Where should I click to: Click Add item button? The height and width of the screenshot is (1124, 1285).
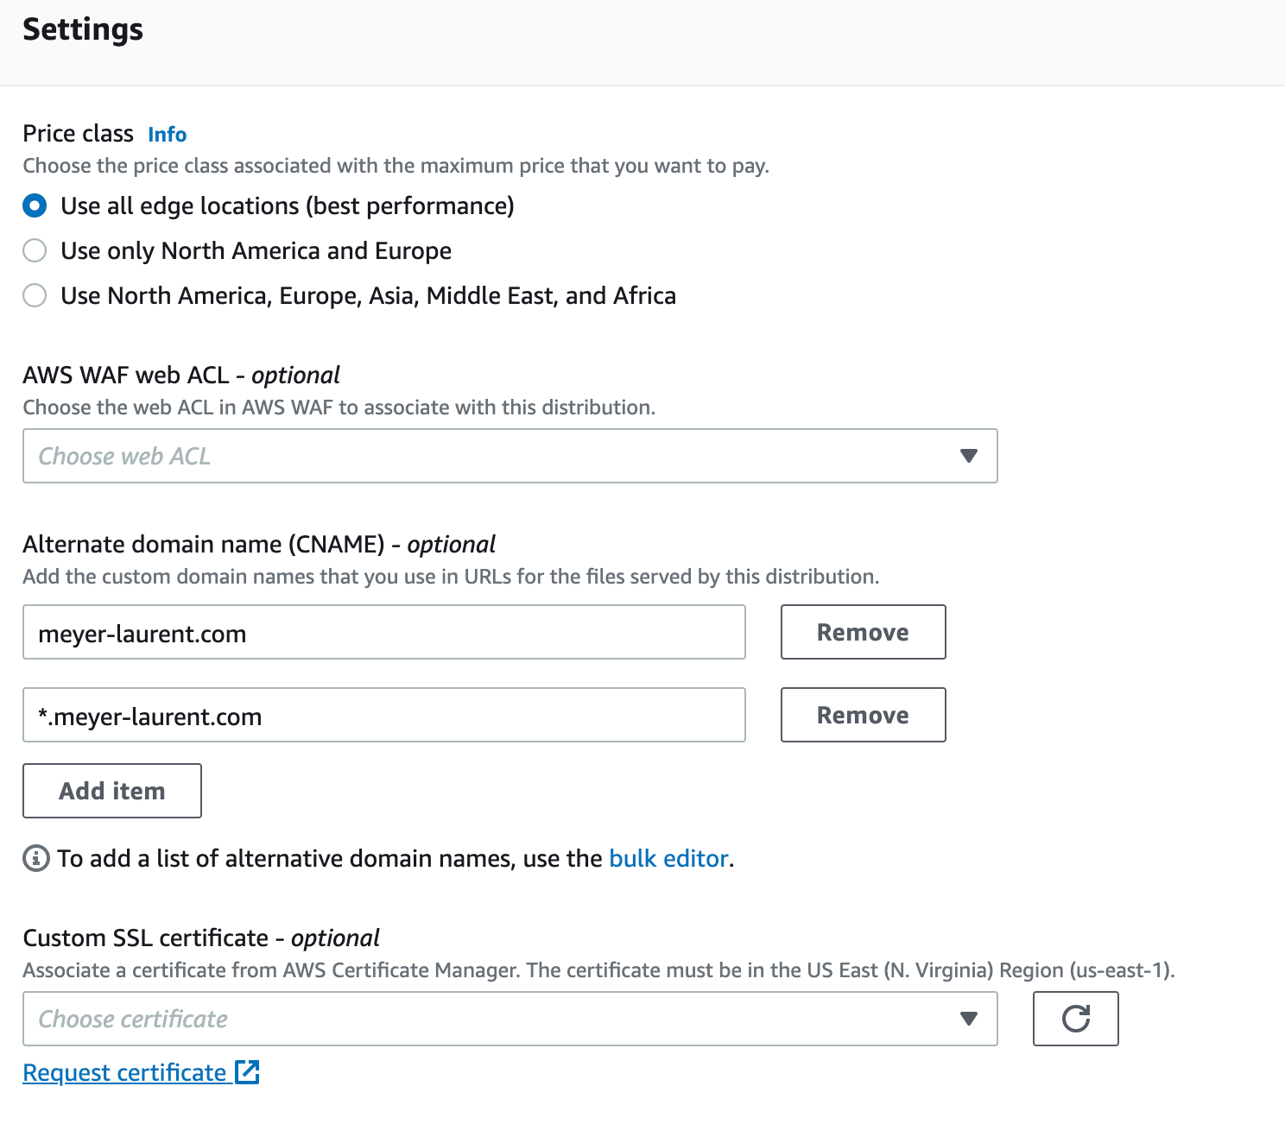click(112, 791)
